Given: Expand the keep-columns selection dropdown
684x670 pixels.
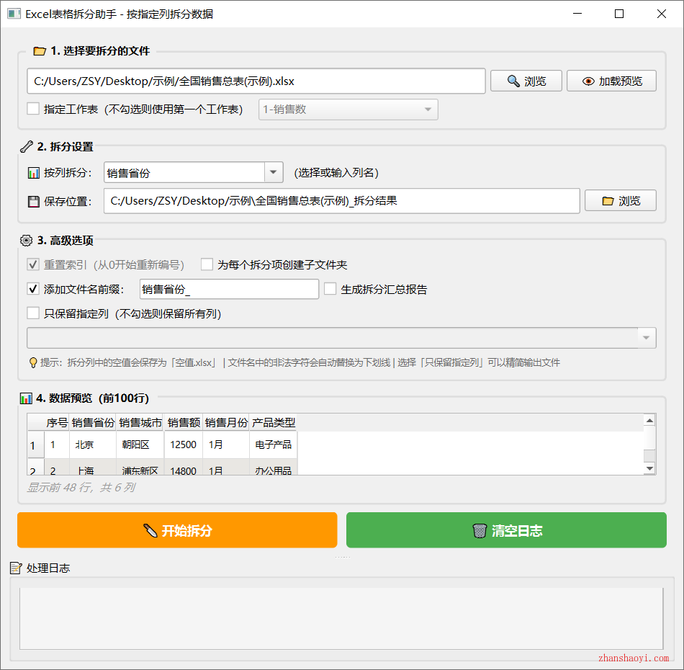Looking at the screenshot, I should tap(647, 338).
